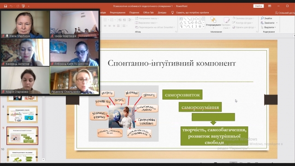Image resolution: width=295 pixels, height=166 pixels.
Task: Align text right
Action: click(x=114, y=26)
